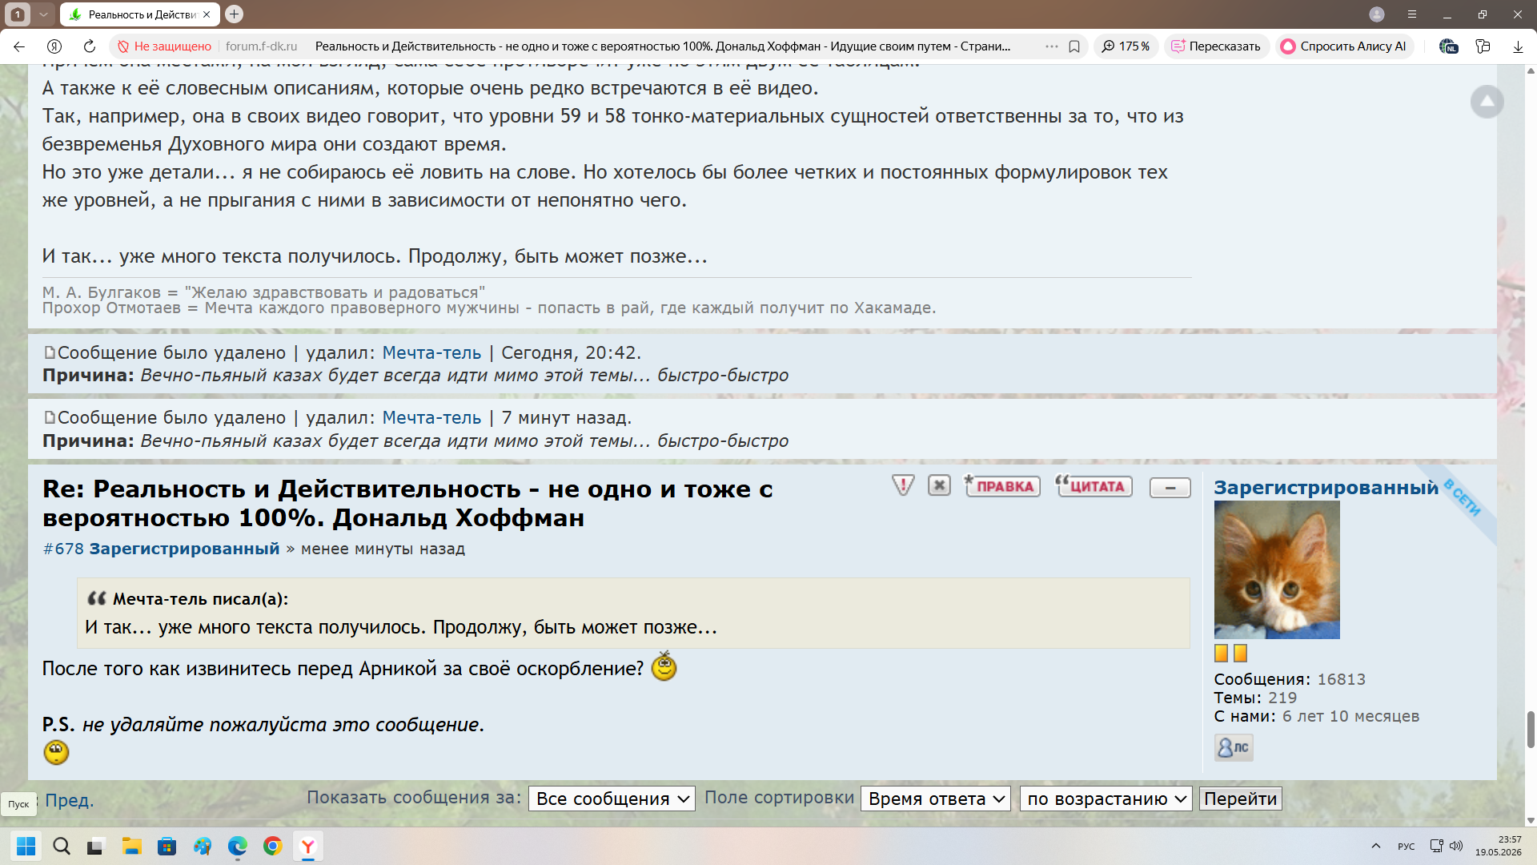Click the Пересказать summary button
Screen dimensions: 1537x865
click(1216, 46)
